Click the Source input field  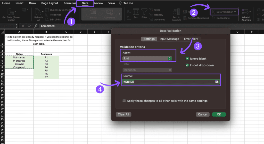(x=168, y=82)
